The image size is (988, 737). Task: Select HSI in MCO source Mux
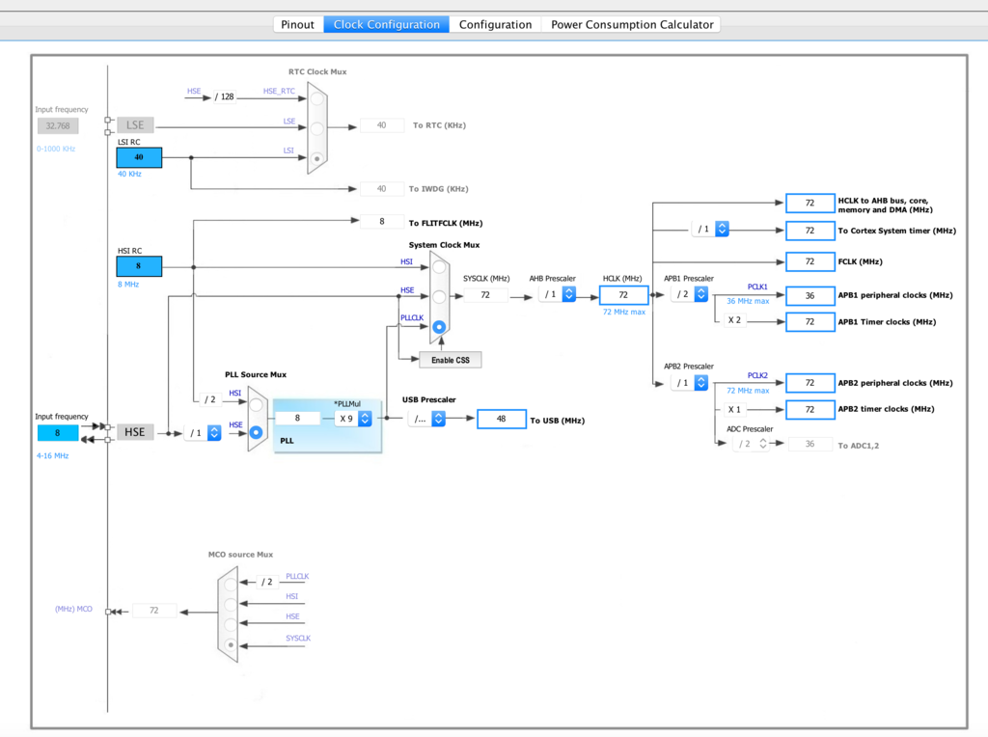pos(231,604)
